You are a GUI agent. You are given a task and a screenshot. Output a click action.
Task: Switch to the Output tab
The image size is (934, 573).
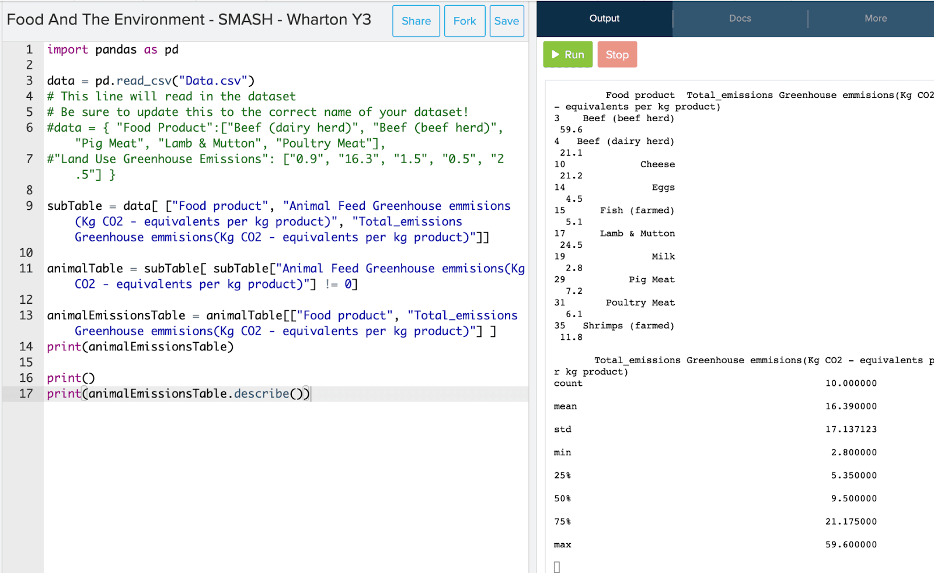[x=604, y=19]
